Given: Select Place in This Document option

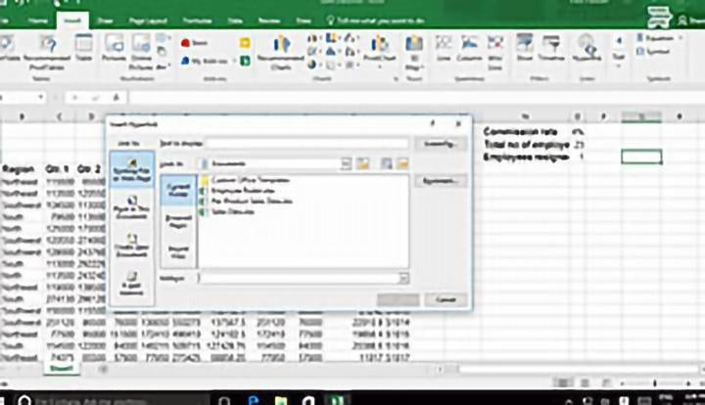Looking at the screenshot, I should [x=132, y=207].
